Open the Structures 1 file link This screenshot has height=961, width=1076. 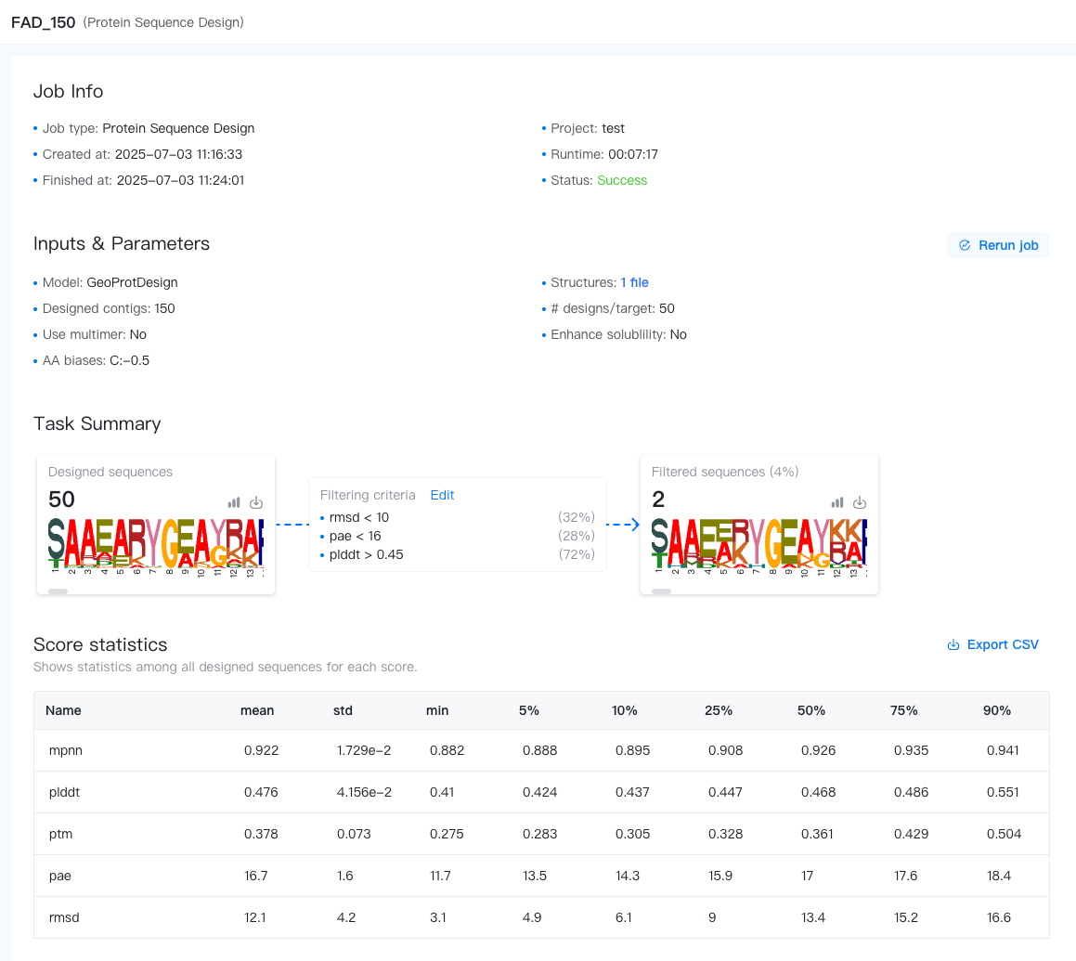tap(634, 282)
